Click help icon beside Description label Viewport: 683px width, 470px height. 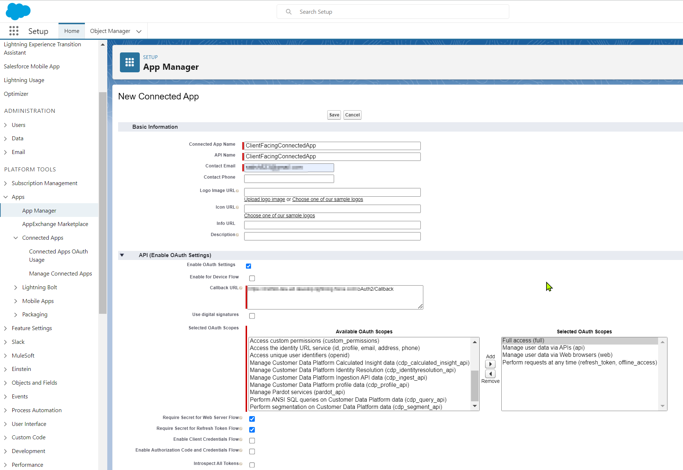(x=237, y=235)
